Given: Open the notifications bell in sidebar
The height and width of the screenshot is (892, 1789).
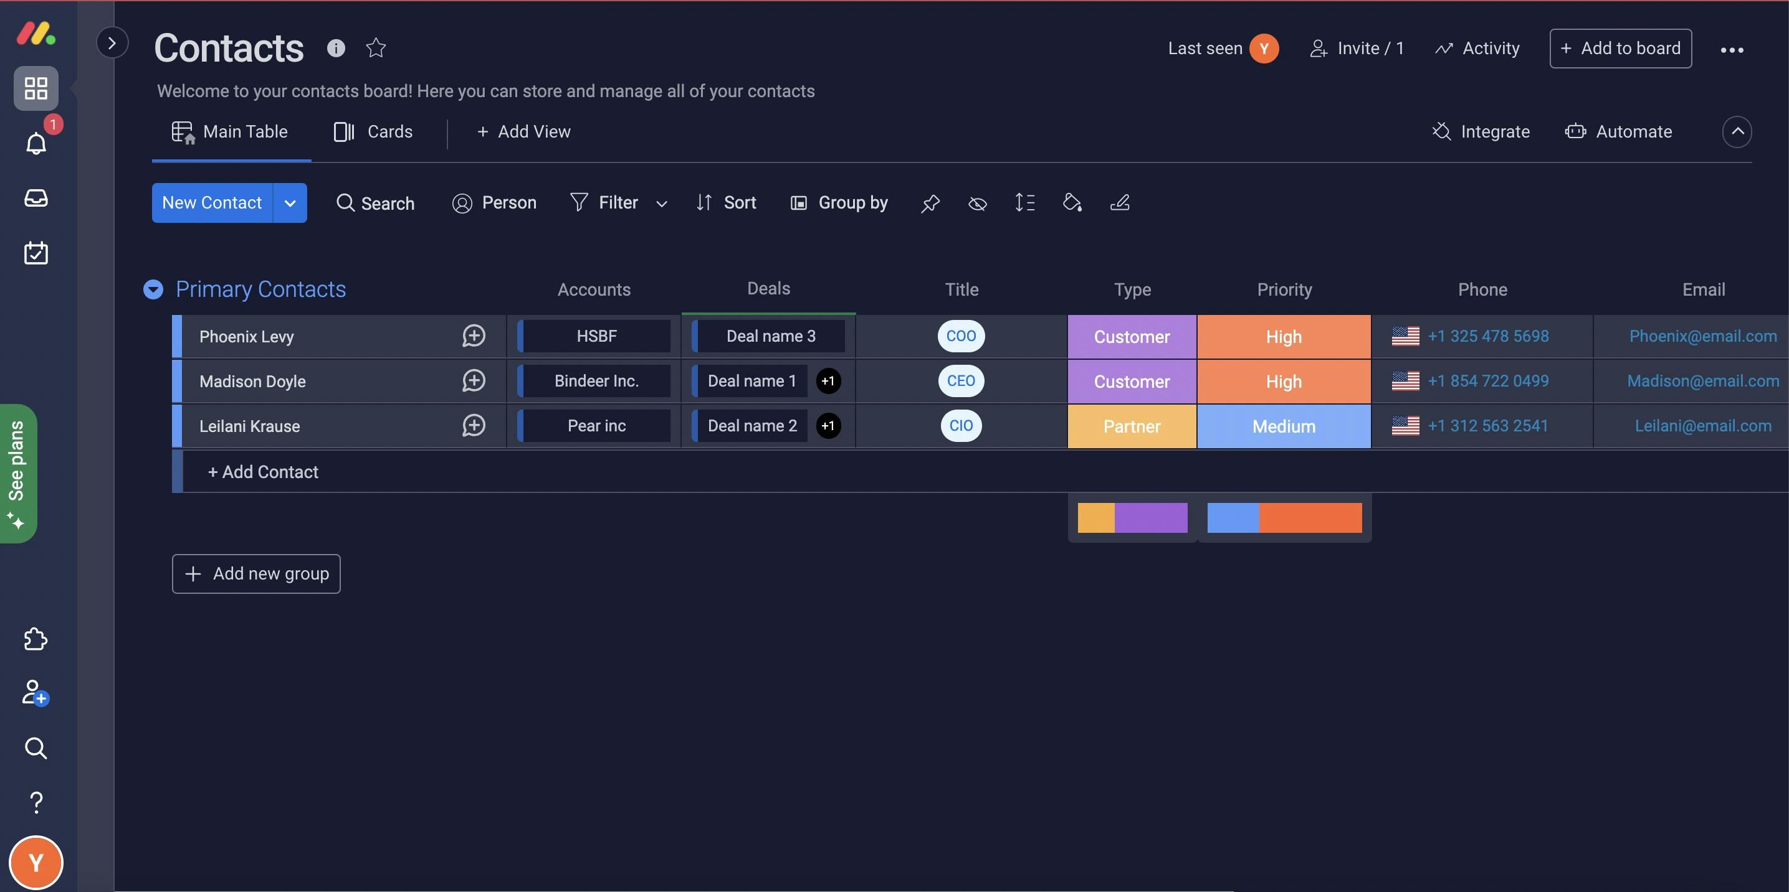Looking at the screenshot, I should tap(36, 143).
